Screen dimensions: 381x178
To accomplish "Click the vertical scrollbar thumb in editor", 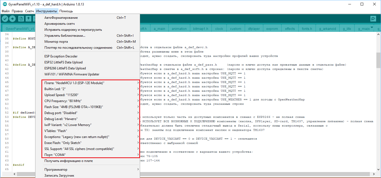I will (378, 60).
